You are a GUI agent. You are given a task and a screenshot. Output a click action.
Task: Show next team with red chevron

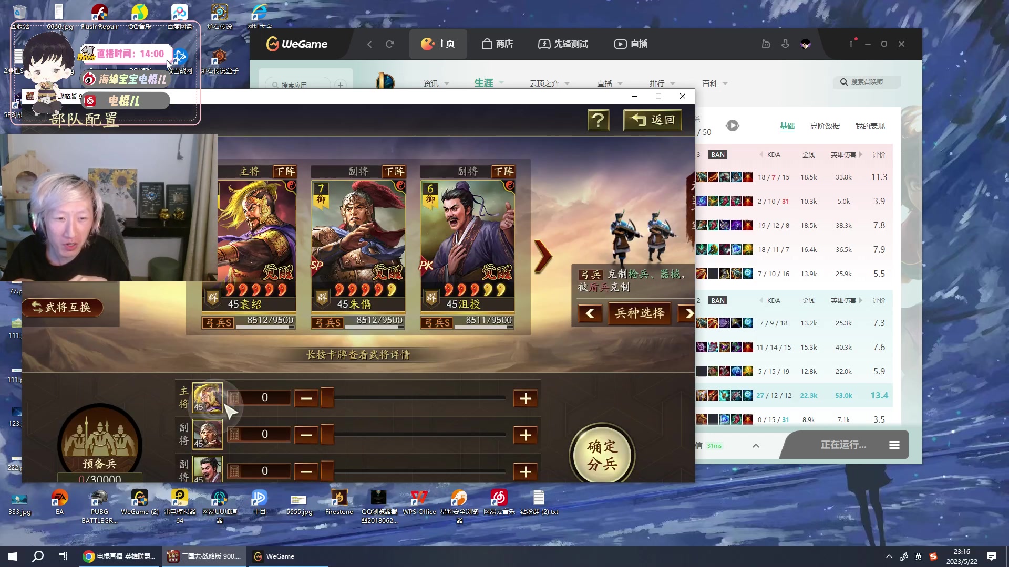543,256
